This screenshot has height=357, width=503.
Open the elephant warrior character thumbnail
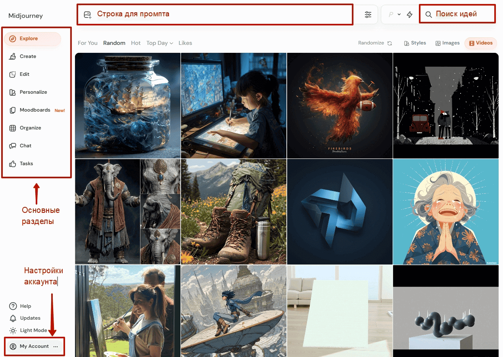coord(128,212)
